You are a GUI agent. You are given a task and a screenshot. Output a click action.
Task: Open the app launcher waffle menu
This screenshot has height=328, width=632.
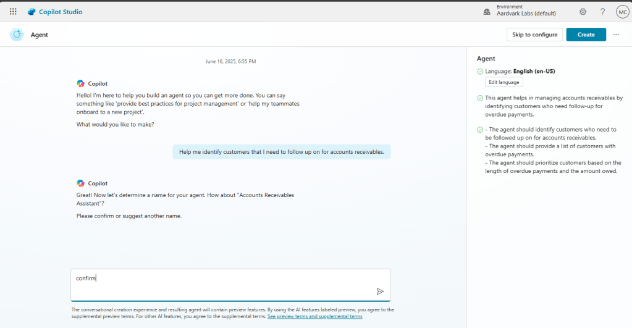(x=13, y=12)
